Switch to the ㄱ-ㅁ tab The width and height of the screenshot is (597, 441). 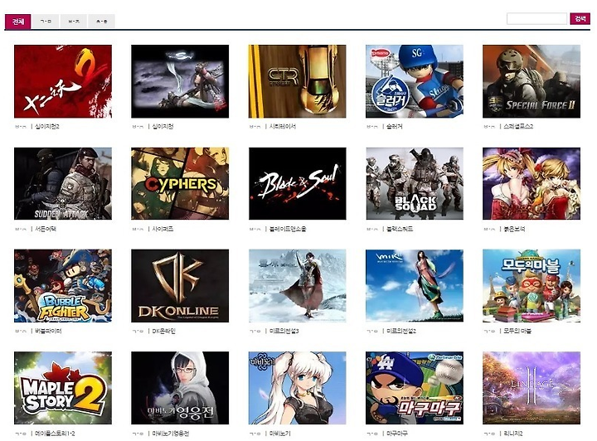(46, 22)
